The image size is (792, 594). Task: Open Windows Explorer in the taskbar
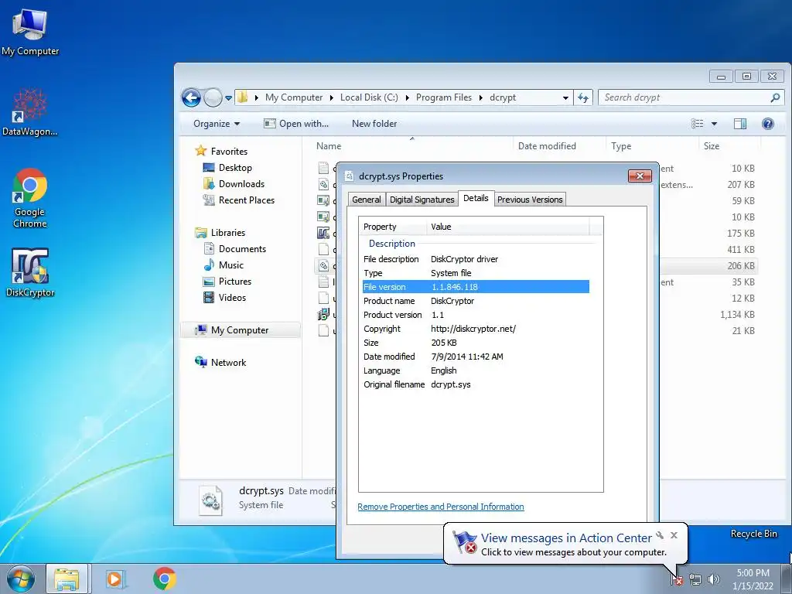tap(67, 579)
